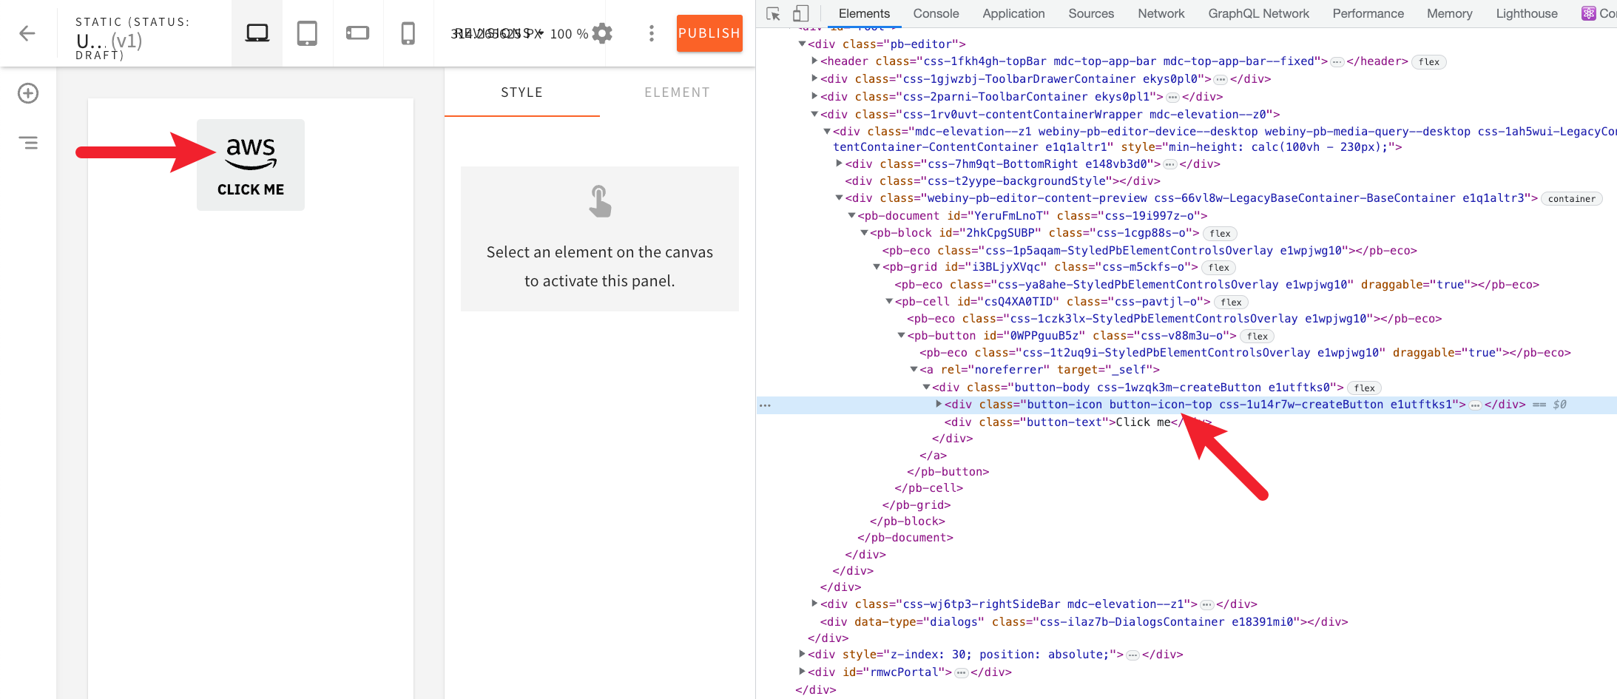Expand the header topBar element node
This screenshot has height=699, width=1617.
coord(814,61)
